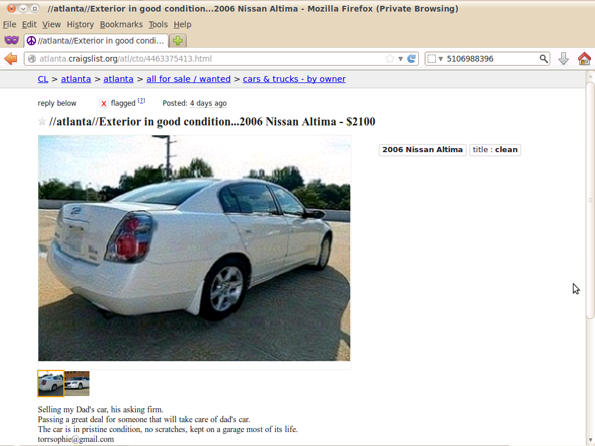This screenshot has width=595, height=446.
Task: Expand the search engine selector dropdown
Action: [435, 59]
